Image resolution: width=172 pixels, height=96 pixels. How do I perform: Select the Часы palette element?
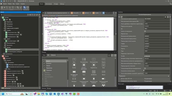tap(84, 73)
